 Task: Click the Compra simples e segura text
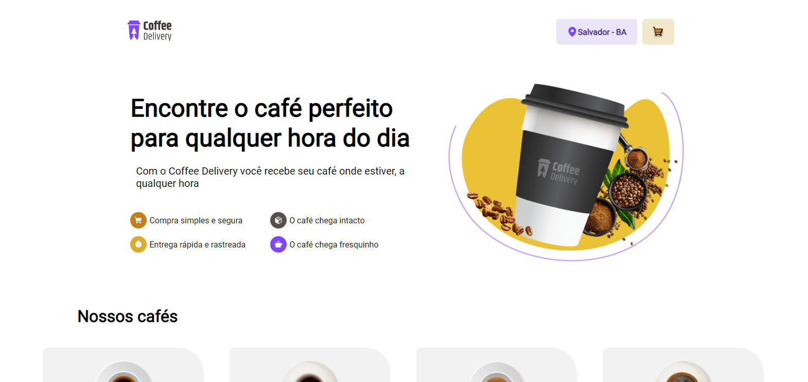click(196, 220)
